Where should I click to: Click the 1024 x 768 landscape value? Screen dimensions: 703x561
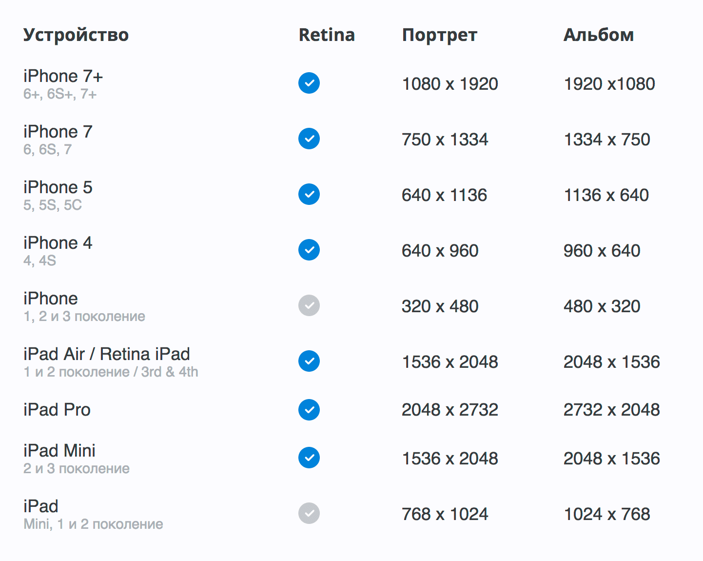point(607,514)
